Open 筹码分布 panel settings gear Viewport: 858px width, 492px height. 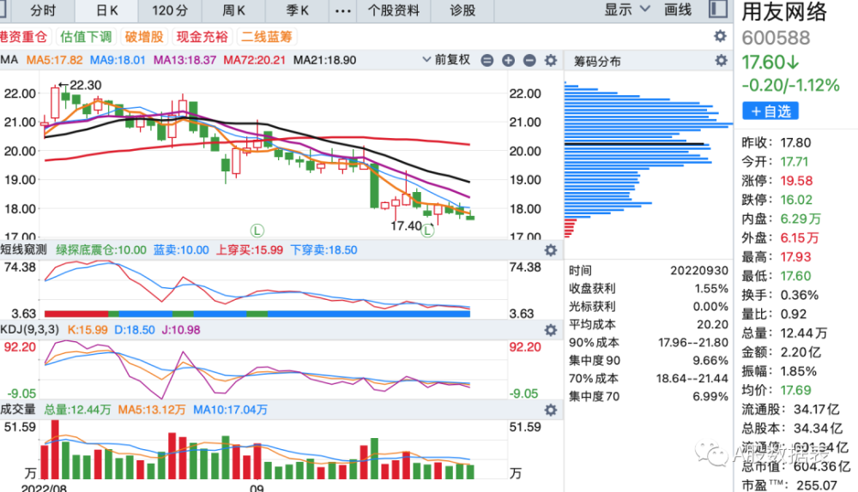point(722,60)
